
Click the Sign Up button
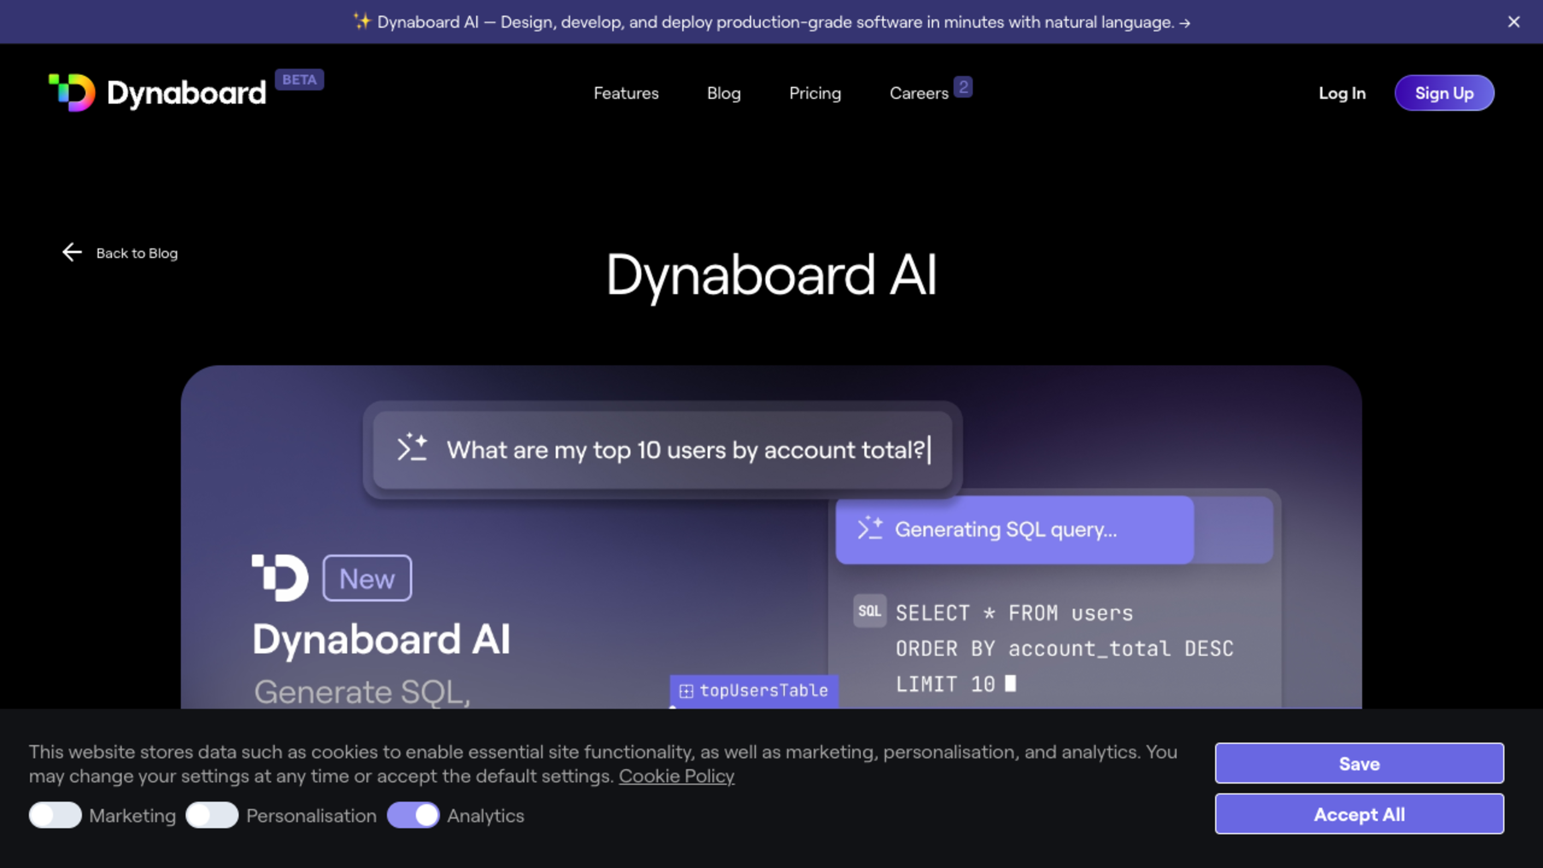[1445, 93]
